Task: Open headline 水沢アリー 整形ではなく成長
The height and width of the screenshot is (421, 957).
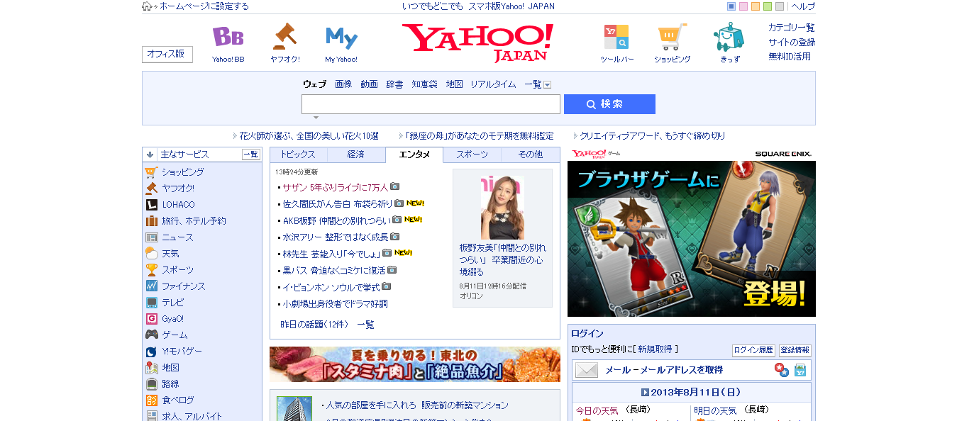Action: tap(336, 237)
